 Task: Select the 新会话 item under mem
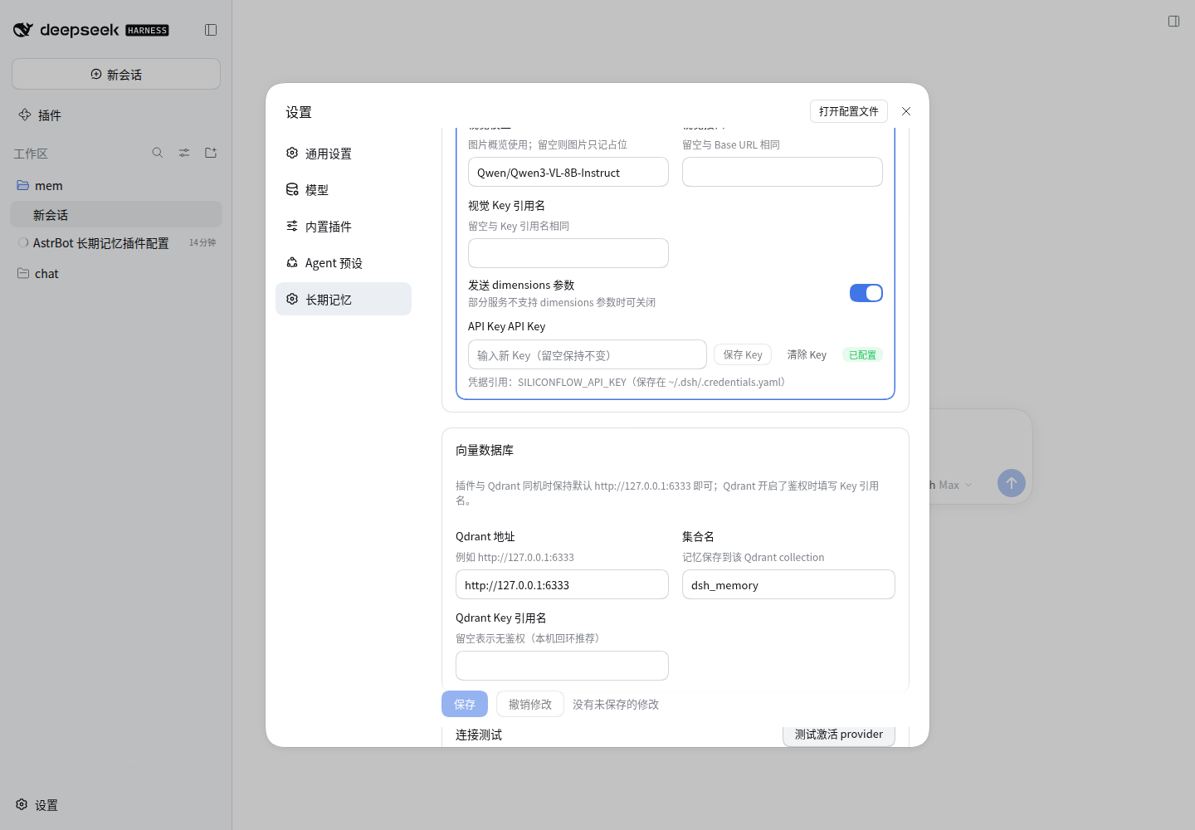116,214
